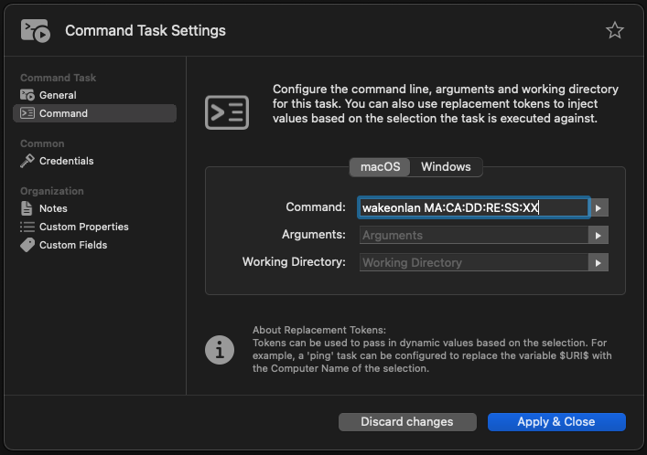The width and height of the screenshot is (647, 455).
Task: Click the favorite star icon
Action: [x=614, y=30]
